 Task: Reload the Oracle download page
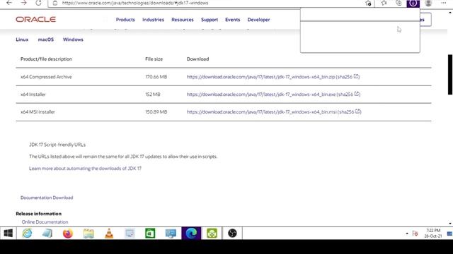click(38, 3)
